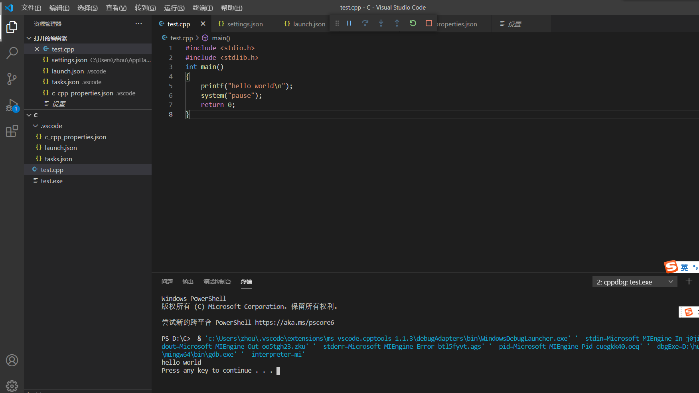
Task: Switch to the launch.json editor tab
Action: (305, 24)
